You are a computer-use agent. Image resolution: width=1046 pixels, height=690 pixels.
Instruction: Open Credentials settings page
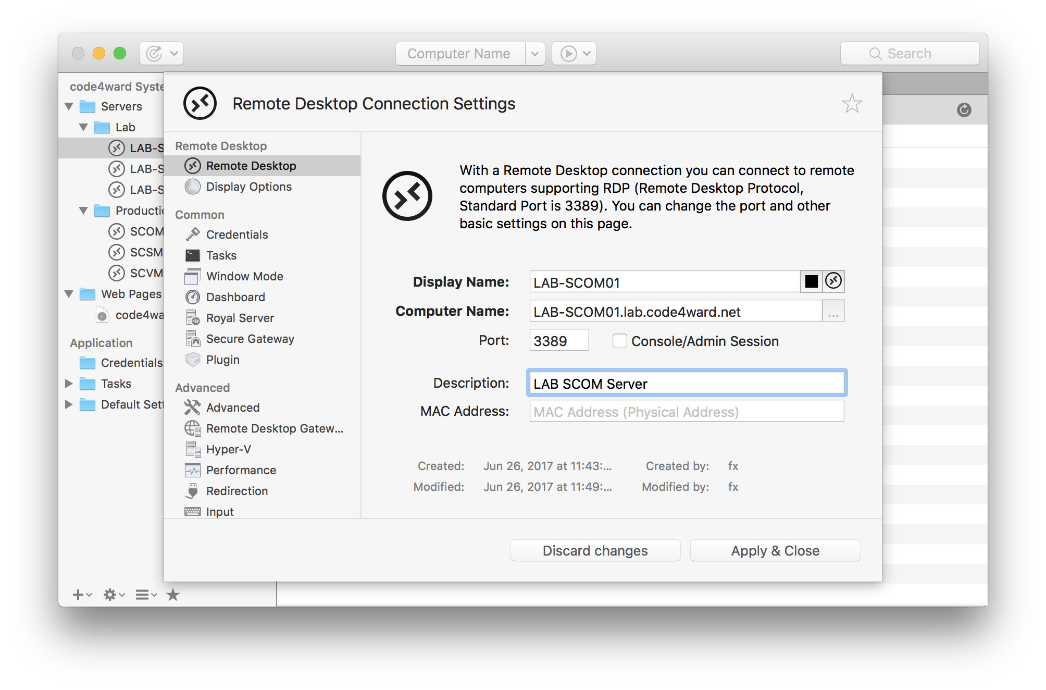click(236, 235)
